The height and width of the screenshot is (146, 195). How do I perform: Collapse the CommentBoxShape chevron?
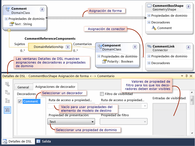click(x=188, y=6)
